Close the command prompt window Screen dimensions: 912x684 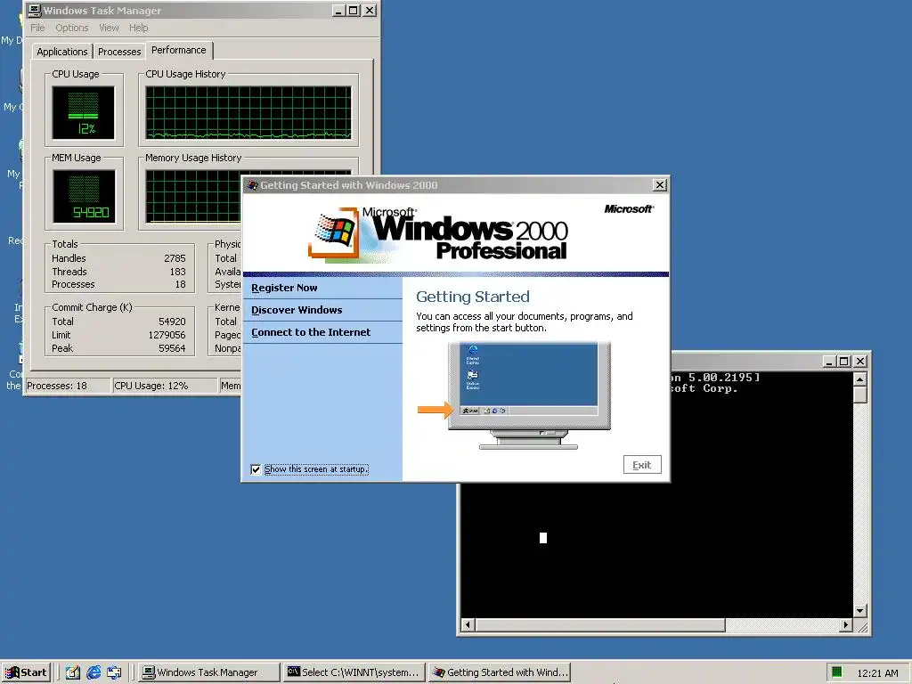860,362
